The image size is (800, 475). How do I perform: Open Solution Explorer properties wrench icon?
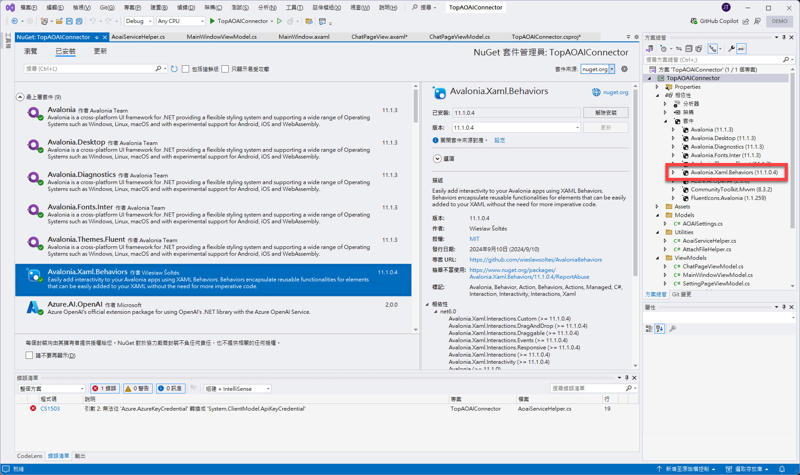click(x=732, y=49)
